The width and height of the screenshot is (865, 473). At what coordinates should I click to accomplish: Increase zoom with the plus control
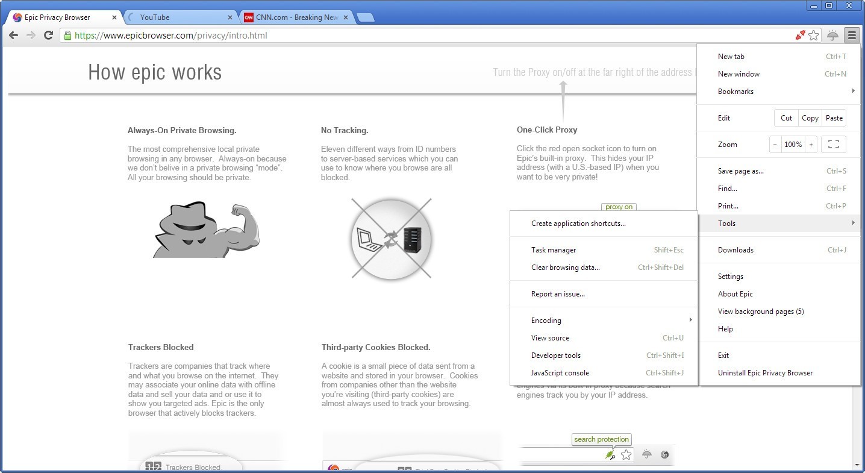click(x=811, y=144)
